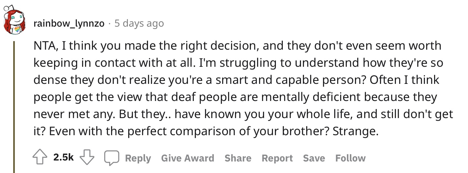This screenshot has height=173, width=468.
Task: Click the speech bubble reply icon
Action: 112,159
